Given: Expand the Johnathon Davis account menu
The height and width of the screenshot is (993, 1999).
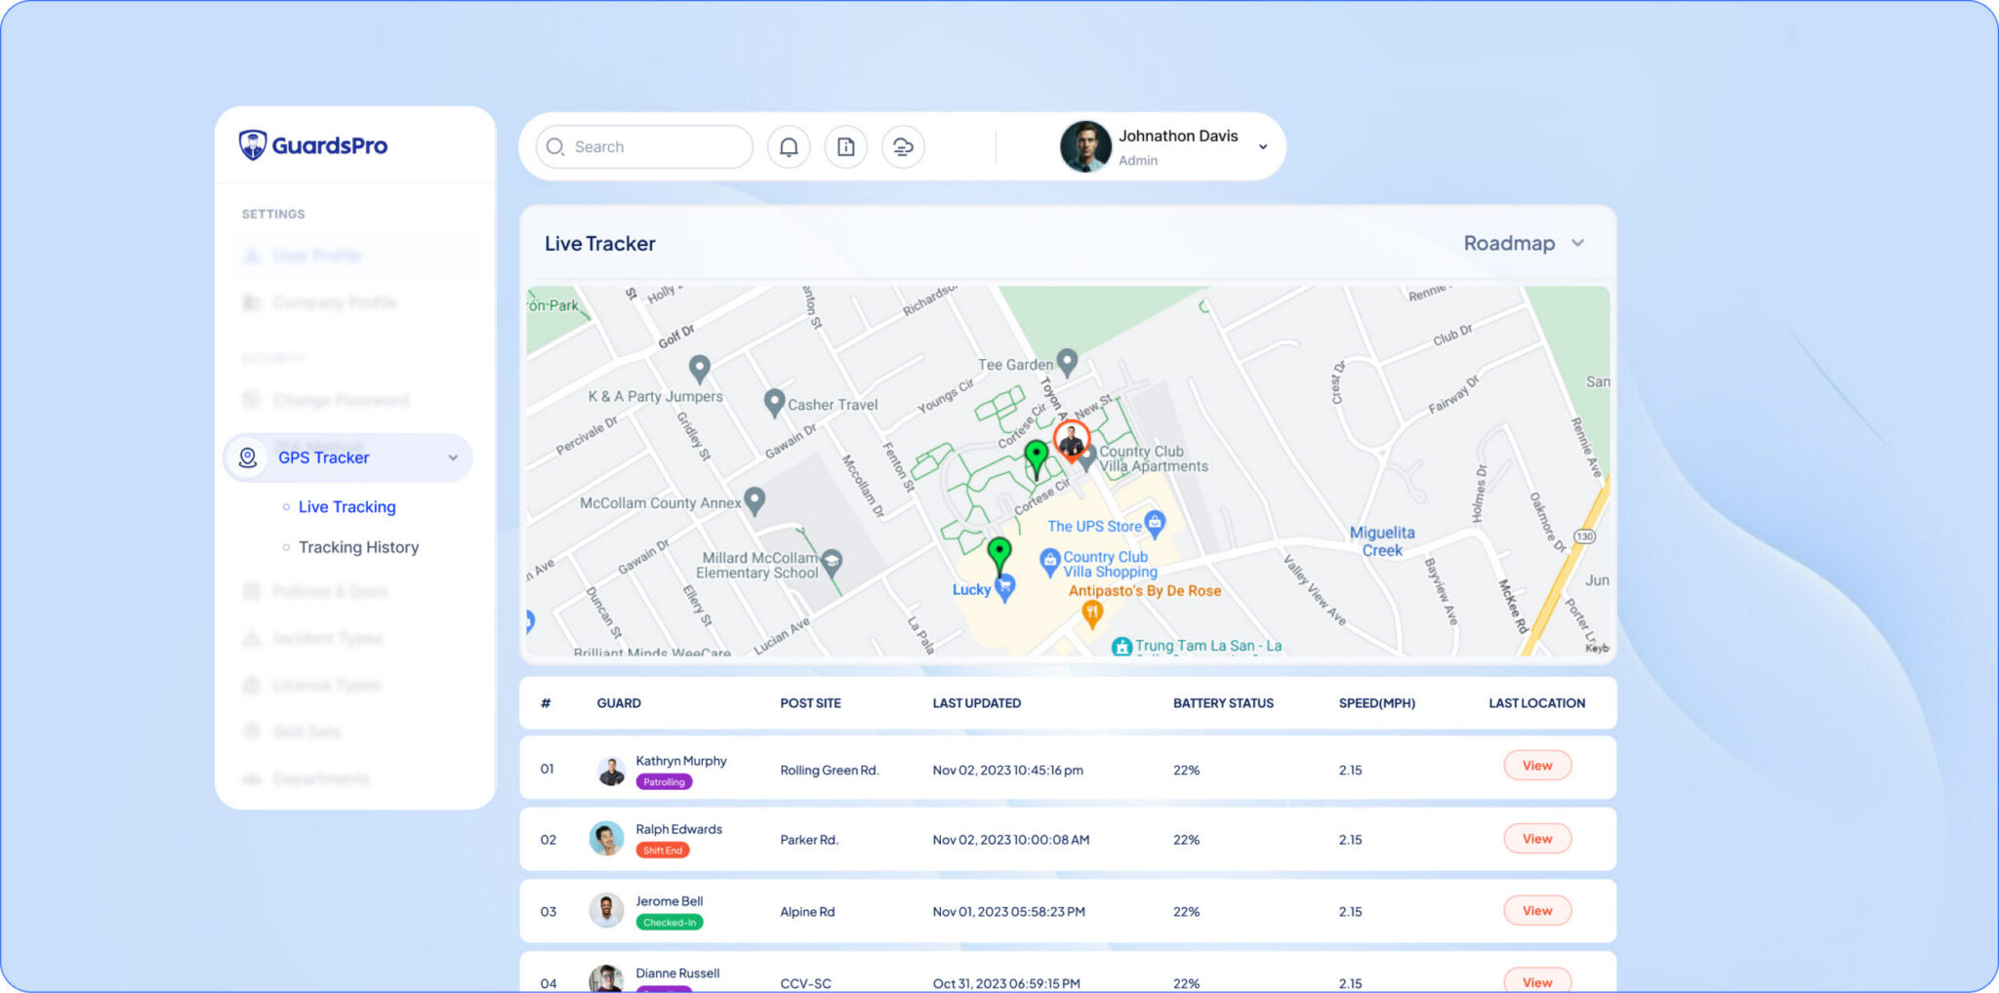Looking at the screenshot, I should pyautogui.click(x=1263, y=147).
